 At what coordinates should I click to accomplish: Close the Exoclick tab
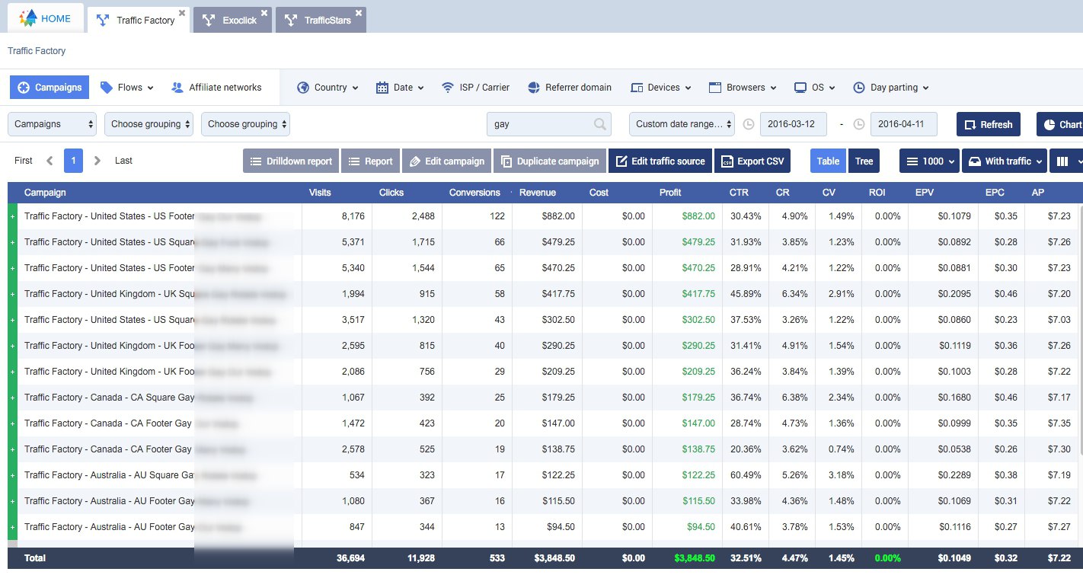click(x=264, y=13)
